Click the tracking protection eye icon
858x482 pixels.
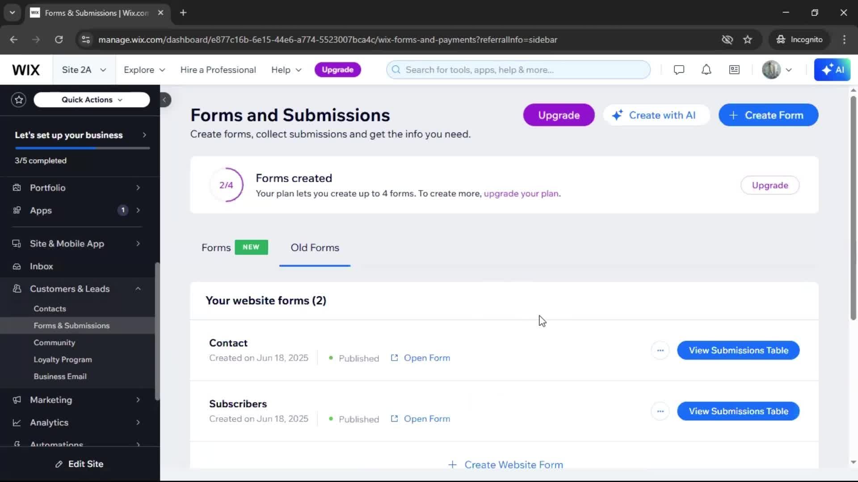pyautogui.click(x=727, y=39)
